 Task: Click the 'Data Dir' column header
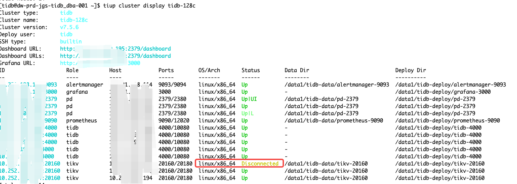(x=297, y=70)
